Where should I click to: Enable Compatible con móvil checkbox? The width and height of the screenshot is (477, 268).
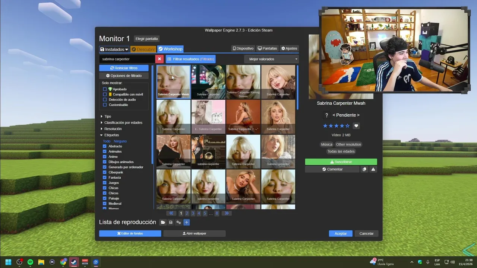click(105, 95)
